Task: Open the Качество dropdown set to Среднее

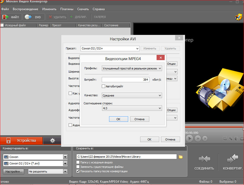Action: click(x=132, y=95)
